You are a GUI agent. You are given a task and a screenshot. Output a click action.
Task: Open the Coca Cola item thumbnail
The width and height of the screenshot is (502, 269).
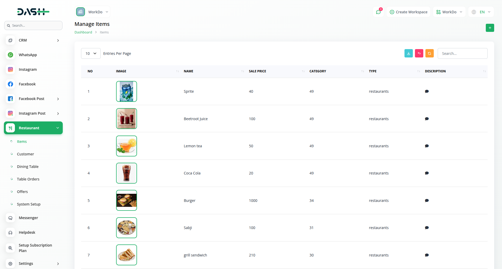127,173
